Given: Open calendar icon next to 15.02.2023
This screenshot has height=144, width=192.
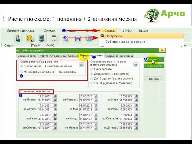Looking at the screenshot, I should click(x=96, y=96).
